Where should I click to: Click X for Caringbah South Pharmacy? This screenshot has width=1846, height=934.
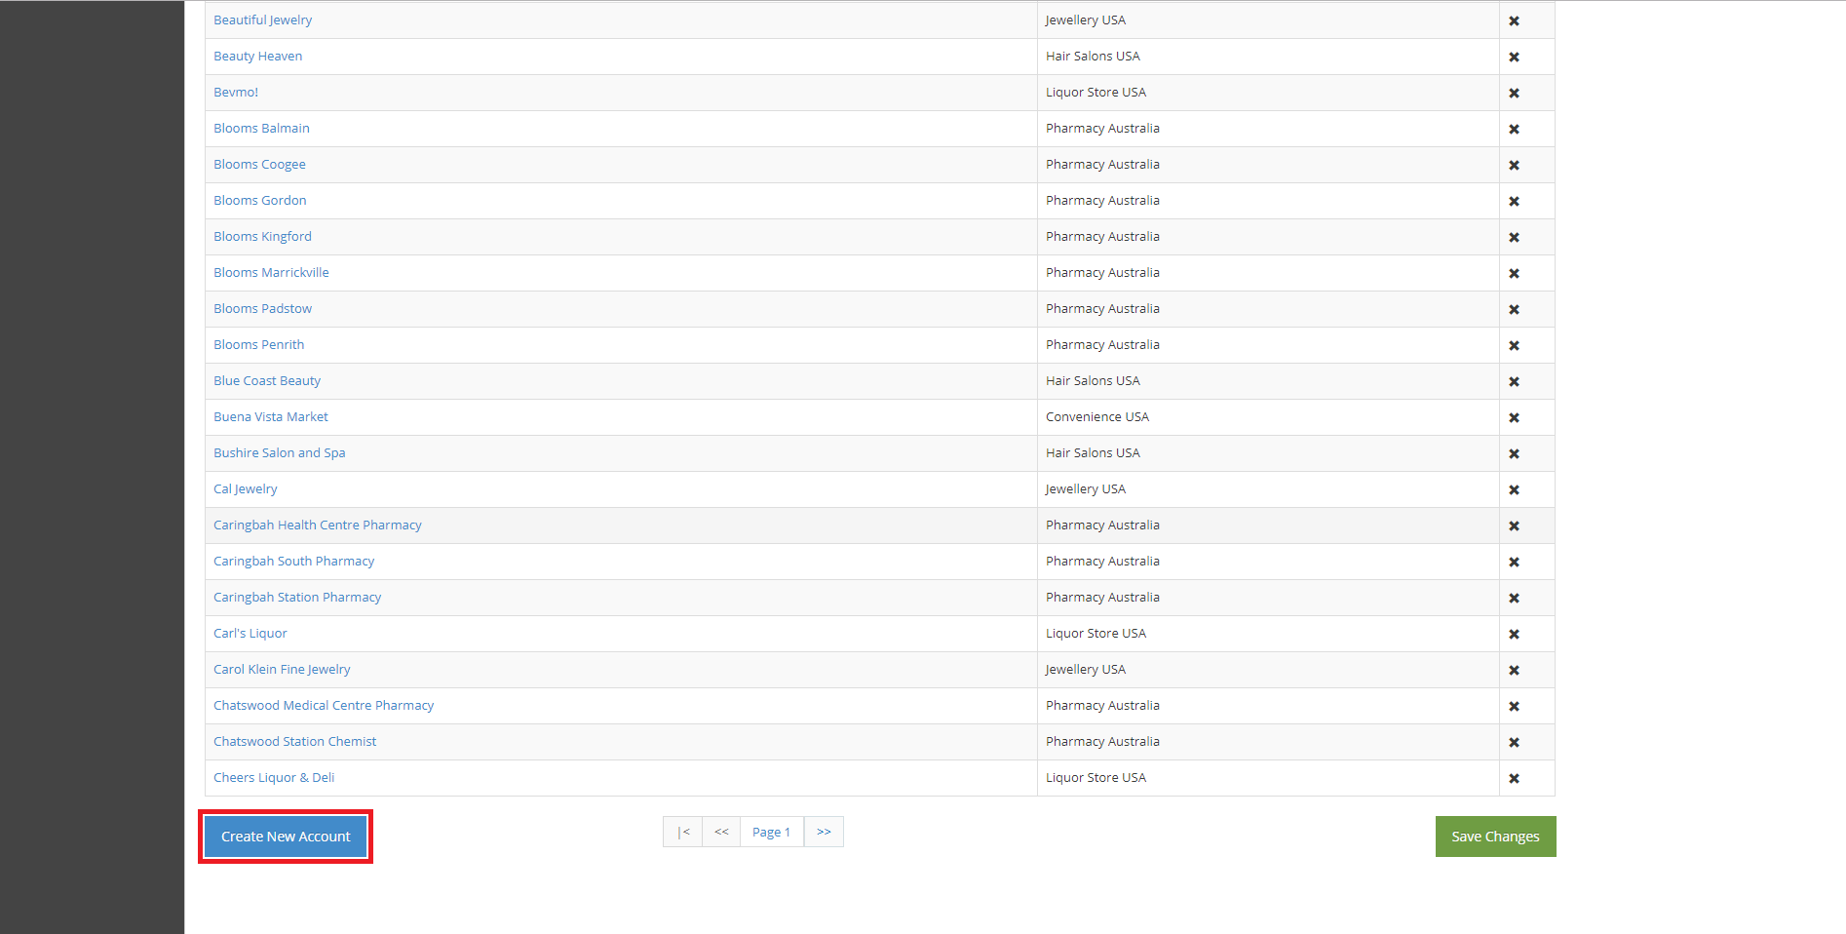pyautogui.click(x=1514, y=562)
